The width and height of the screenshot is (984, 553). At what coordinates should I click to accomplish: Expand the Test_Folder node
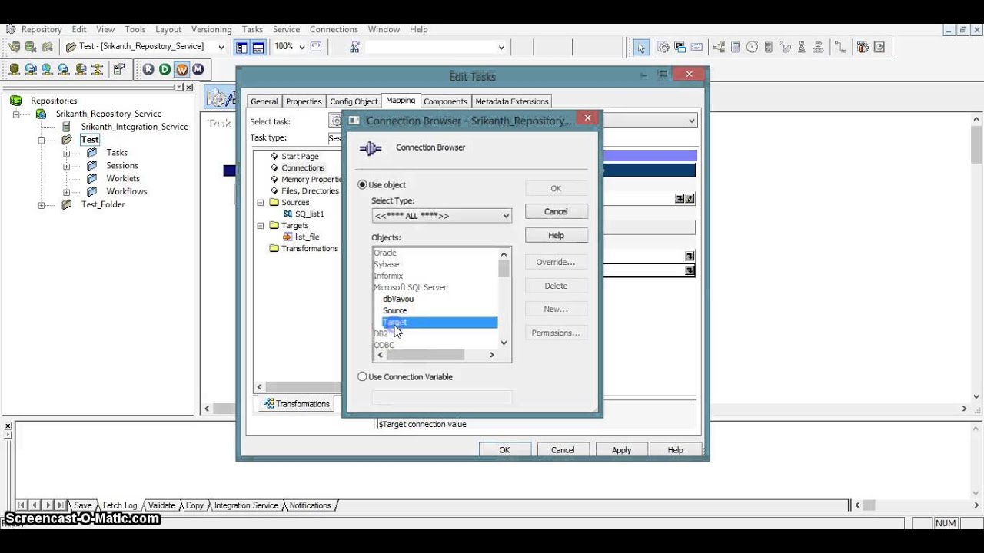coord(42,205)
